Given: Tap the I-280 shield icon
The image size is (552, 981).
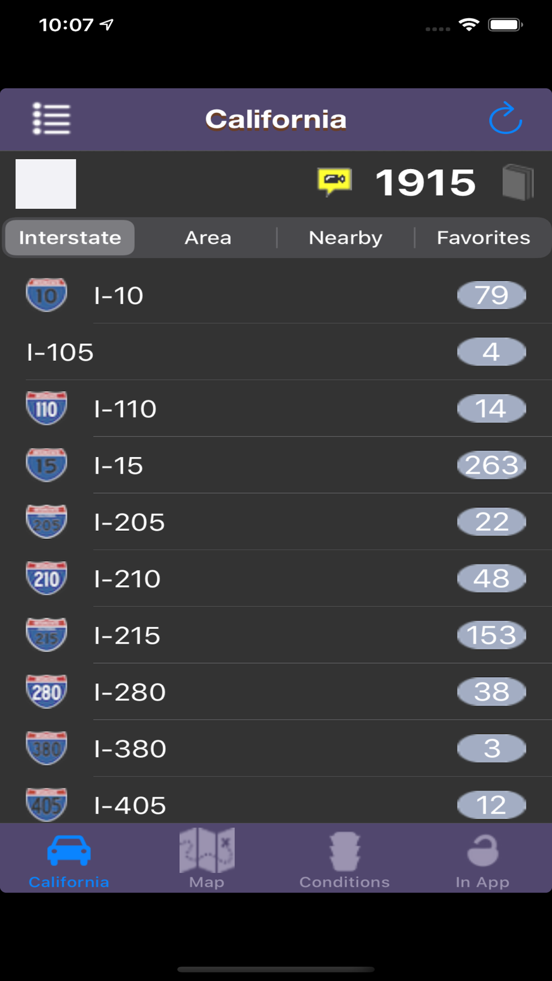Looking at the screenshot, I should click(x=46, y=691).
